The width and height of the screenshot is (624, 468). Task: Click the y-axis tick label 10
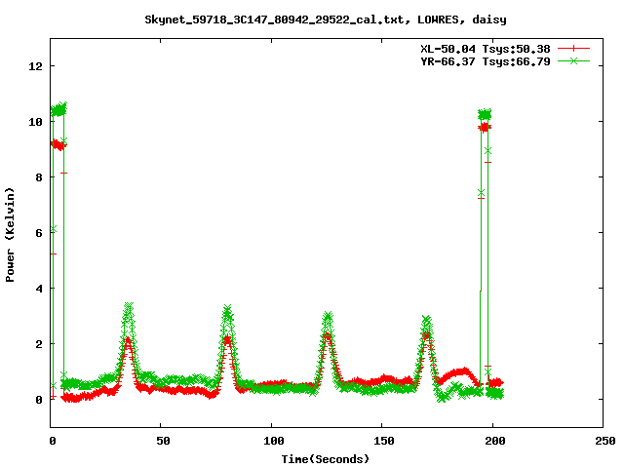tap(35, 122)
